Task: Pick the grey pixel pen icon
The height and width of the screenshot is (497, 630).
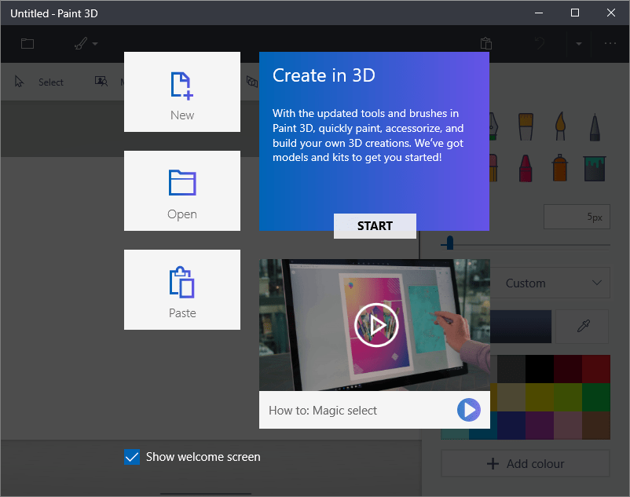Action: click(595, 127)
